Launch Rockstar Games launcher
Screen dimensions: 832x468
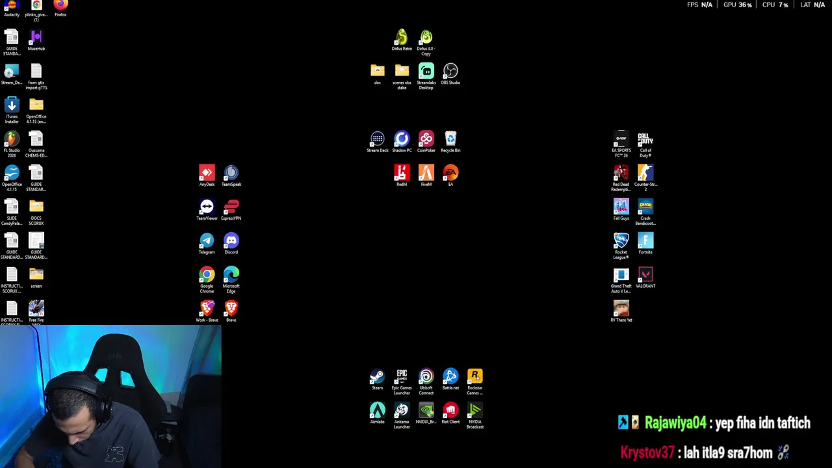[x=475, y=382]
